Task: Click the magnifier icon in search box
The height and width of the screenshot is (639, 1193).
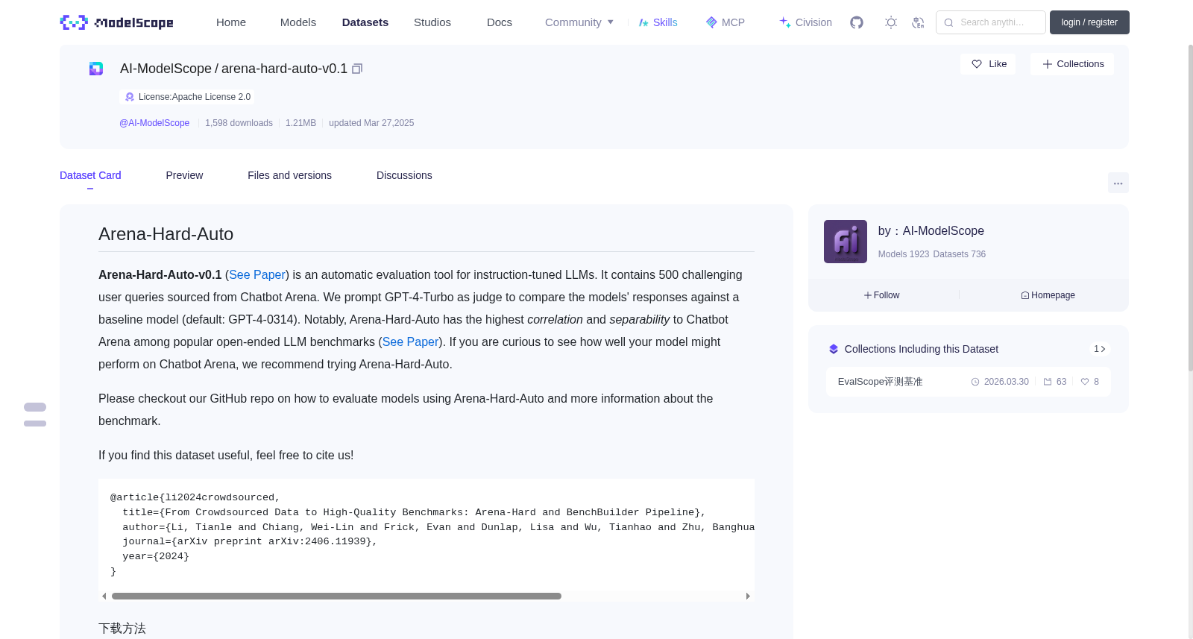Action: tap(948, 22)
